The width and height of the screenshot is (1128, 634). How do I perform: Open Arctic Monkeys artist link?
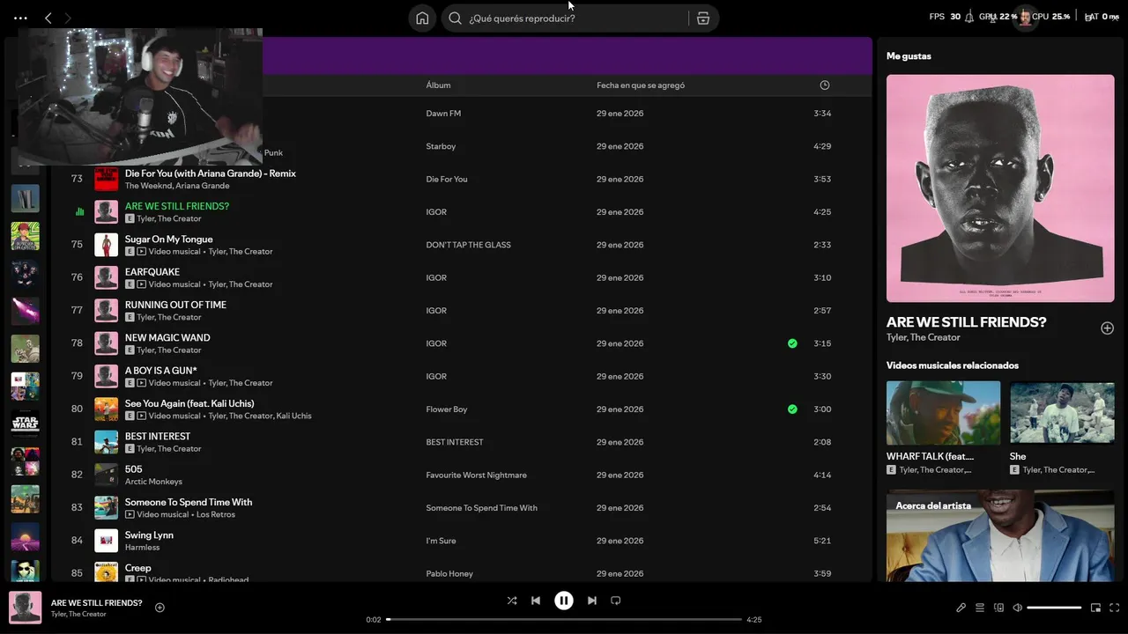[153, 482]
